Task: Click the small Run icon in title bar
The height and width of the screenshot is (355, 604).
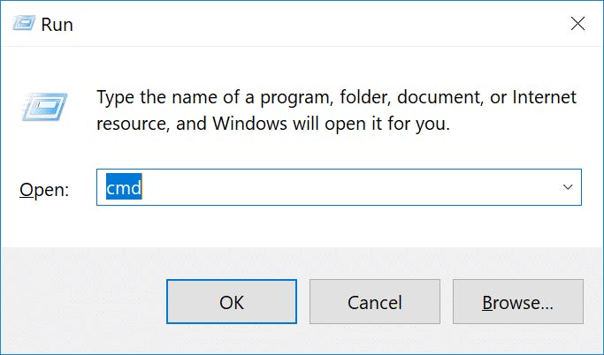Action: (24, 24)
